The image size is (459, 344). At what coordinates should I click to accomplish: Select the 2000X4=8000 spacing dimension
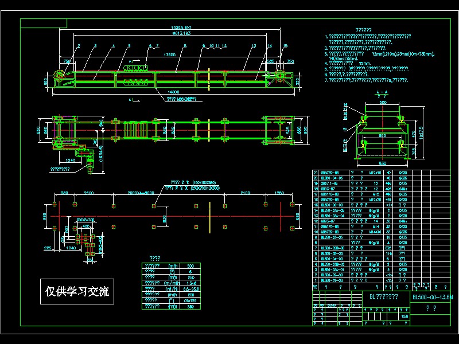point(141,193)
